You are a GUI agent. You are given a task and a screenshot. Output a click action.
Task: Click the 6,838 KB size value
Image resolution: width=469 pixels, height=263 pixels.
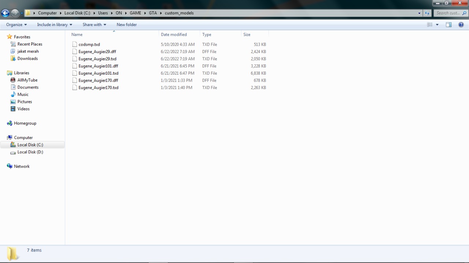tap(258, 73)
